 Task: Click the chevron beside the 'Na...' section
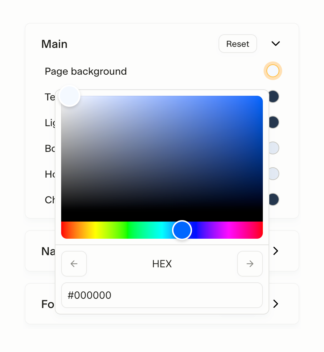275,251
